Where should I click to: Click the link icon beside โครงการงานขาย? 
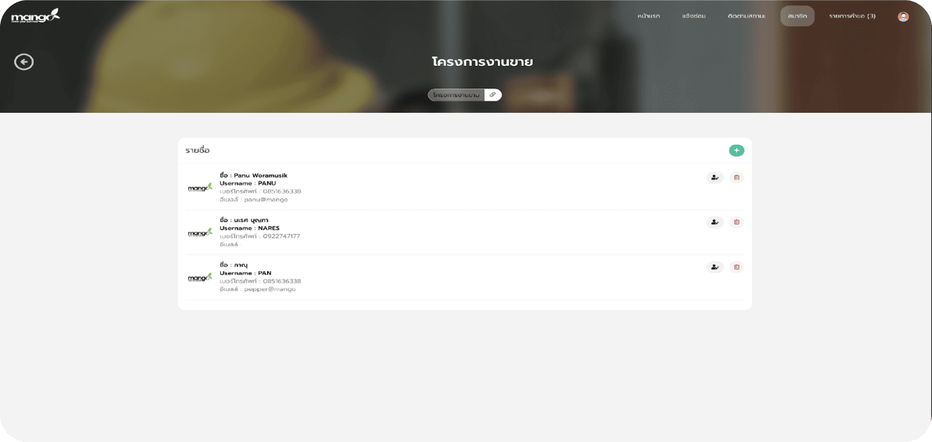click(x=492, y=95)
